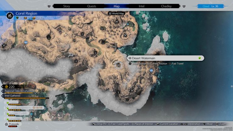Select the tower marker in dark crater
Image resolution: width=233 pixels, height=131 pixels.
[49, 37]
